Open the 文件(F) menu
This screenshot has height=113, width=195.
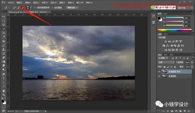point(11,2)
